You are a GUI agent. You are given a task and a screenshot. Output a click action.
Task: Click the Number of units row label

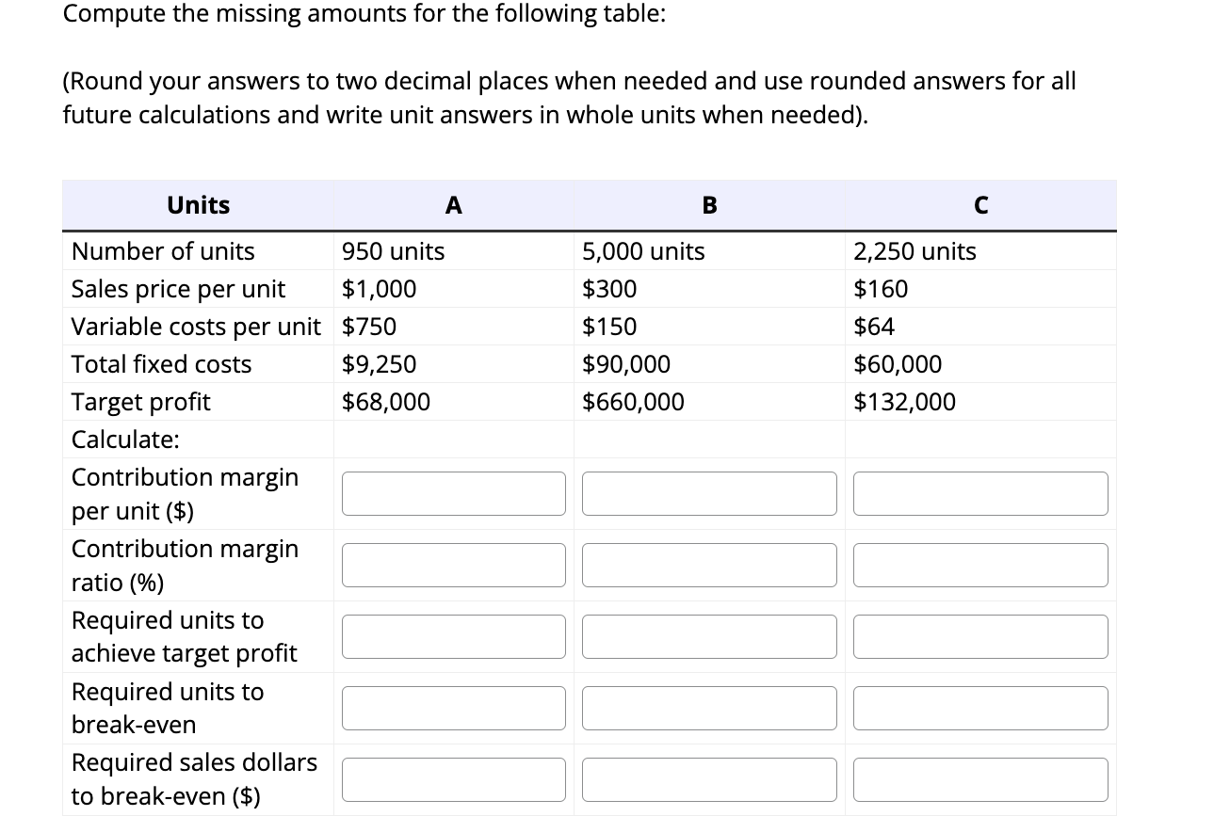[162, 251]
